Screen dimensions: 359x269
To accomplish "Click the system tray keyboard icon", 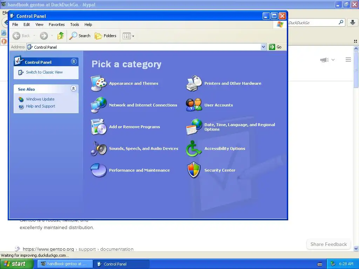I will [320, 264].
